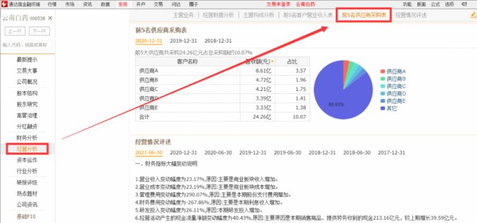
Task: Close the 云南白药 000538 panel
Action: point(50,18)
